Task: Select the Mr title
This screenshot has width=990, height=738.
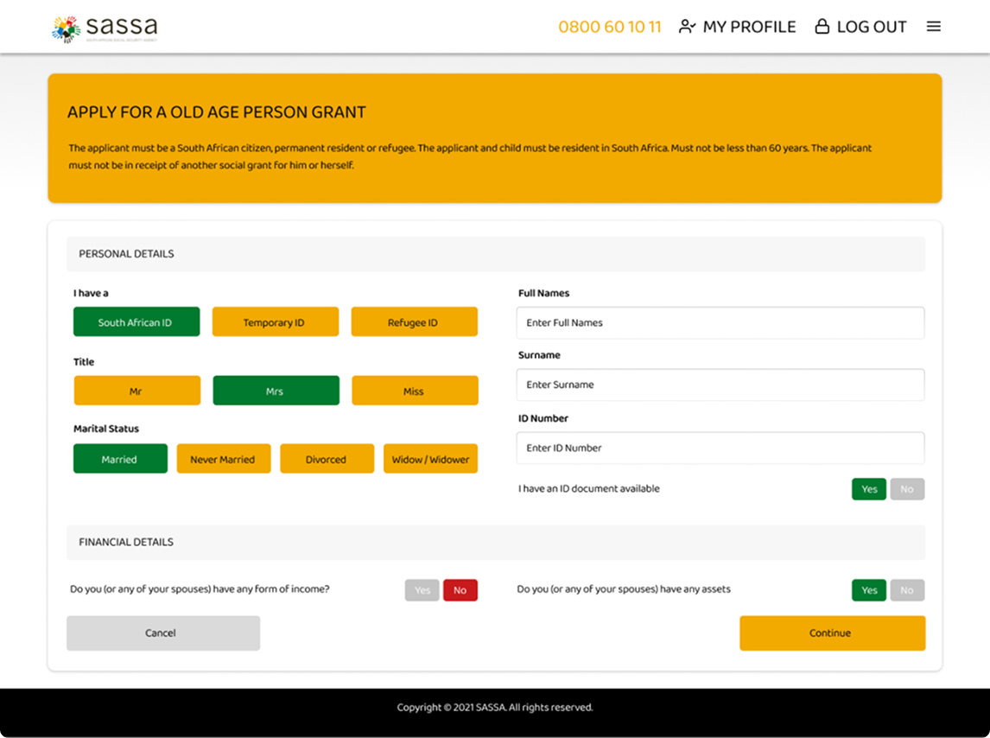Action: 136,391
